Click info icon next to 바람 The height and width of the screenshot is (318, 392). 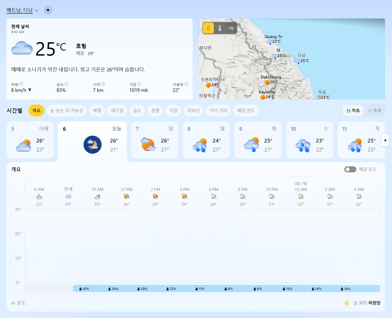21,84
